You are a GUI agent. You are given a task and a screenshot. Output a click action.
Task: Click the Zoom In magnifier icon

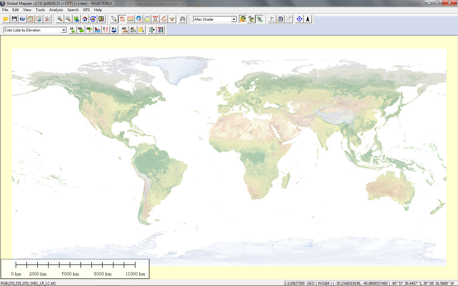tap(59, 19)
